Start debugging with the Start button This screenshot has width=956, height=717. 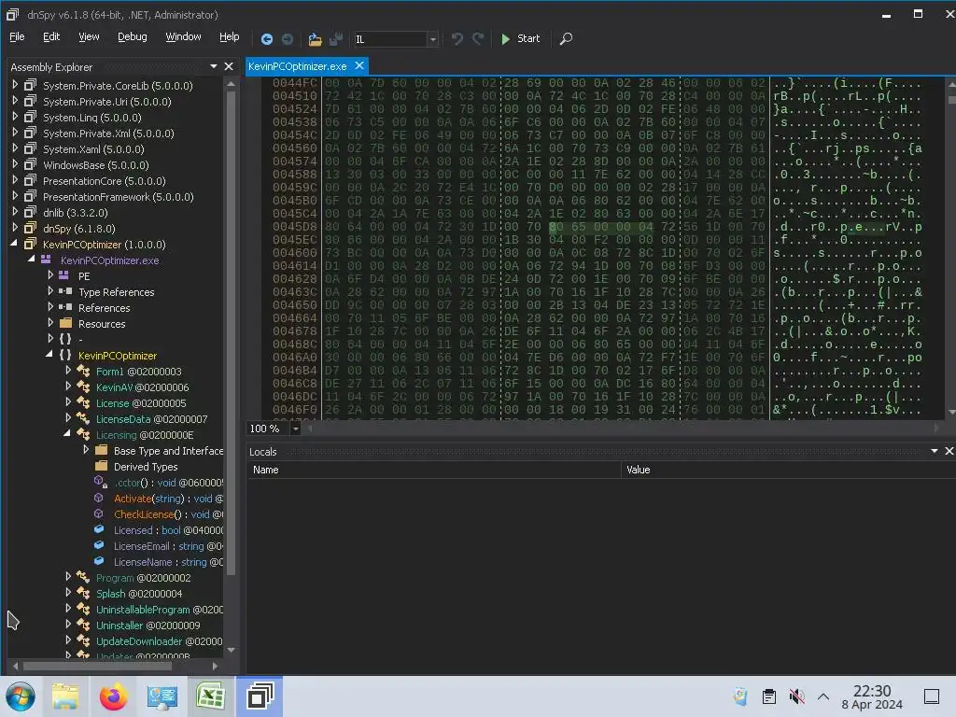pos(520,38)
